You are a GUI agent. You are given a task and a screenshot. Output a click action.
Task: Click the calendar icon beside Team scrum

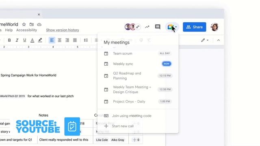pos(106,54)
